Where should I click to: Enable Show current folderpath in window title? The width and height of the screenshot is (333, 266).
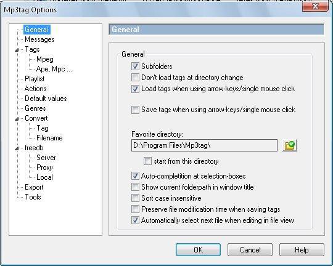(x=135, y=187)
